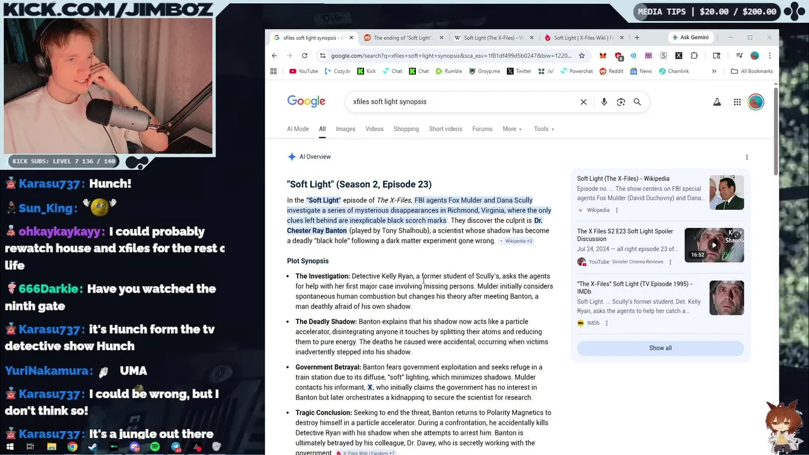This screenshot has width=809, height=455.
Task: Expand the More search filters dropdown
Action: [513, 129]
